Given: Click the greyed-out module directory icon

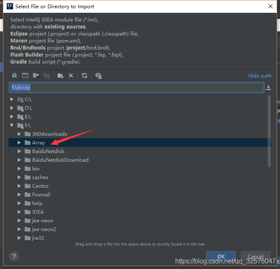Looking at the screenshot, I should [47, 76].
